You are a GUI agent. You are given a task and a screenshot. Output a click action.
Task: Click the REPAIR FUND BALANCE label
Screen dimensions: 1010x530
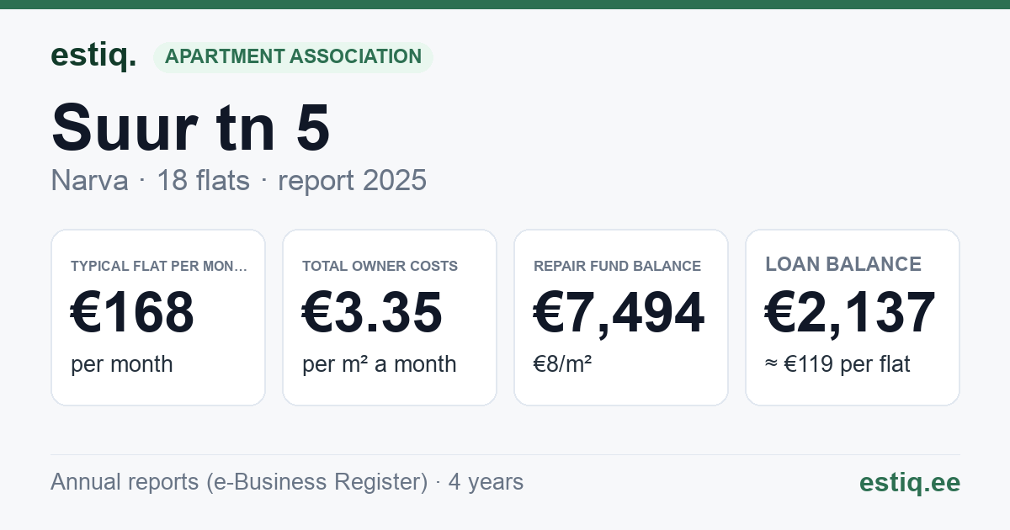[x=617, y=266]
